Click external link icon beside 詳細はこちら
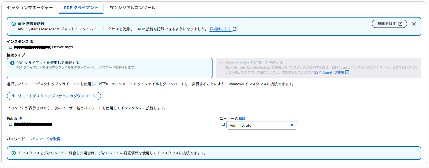Image resolution: width=429 pixels, height=168 pixels. (x=235, y=29)
